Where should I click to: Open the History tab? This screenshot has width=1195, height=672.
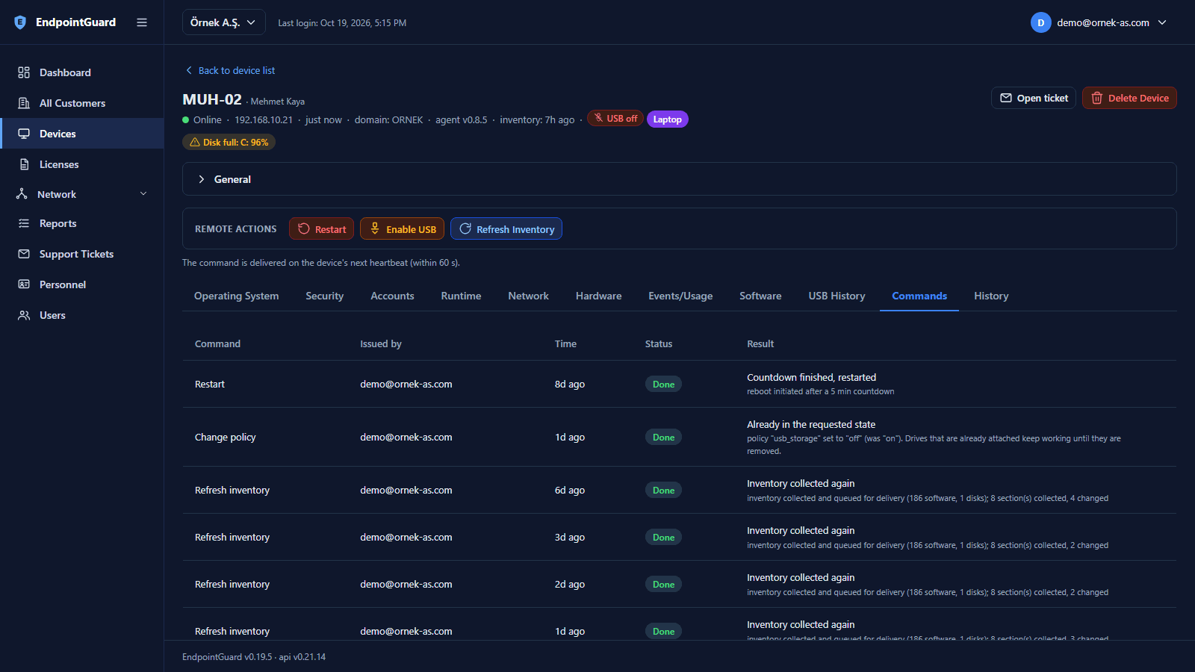click(991, 296)
